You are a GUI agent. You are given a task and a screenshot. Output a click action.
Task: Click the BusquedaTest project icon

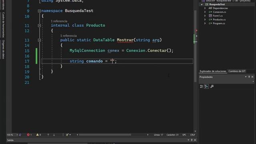pos(207,4)
